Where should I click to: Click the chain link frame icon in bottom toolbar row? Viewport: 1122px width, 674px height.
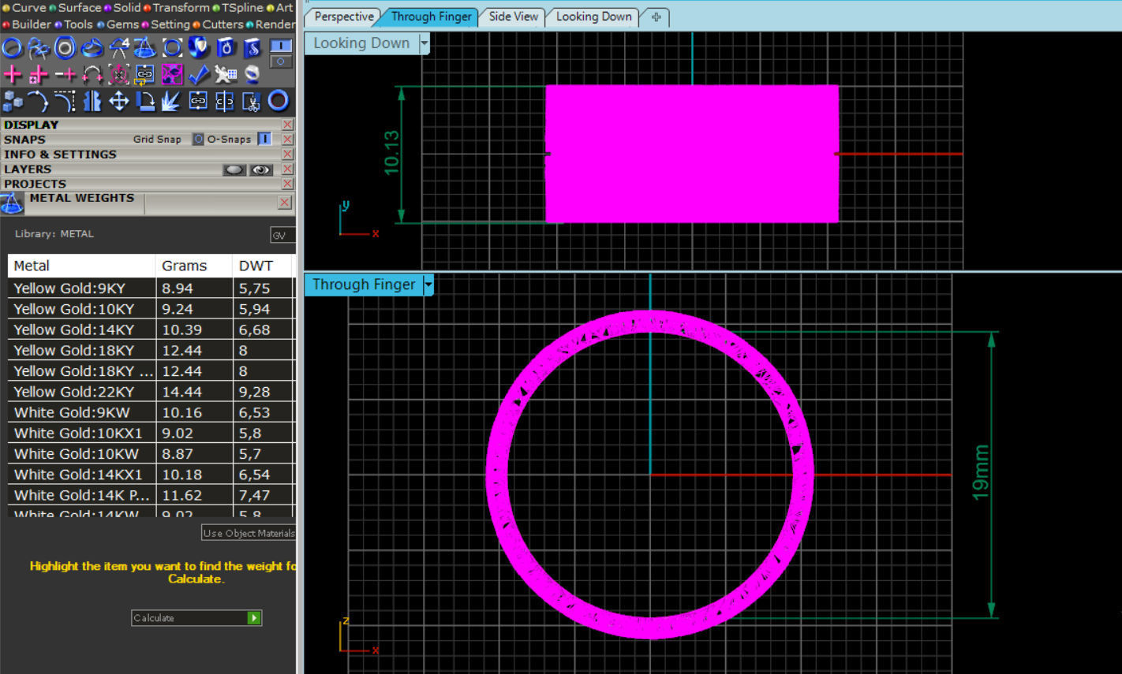[x=199, y=101]
